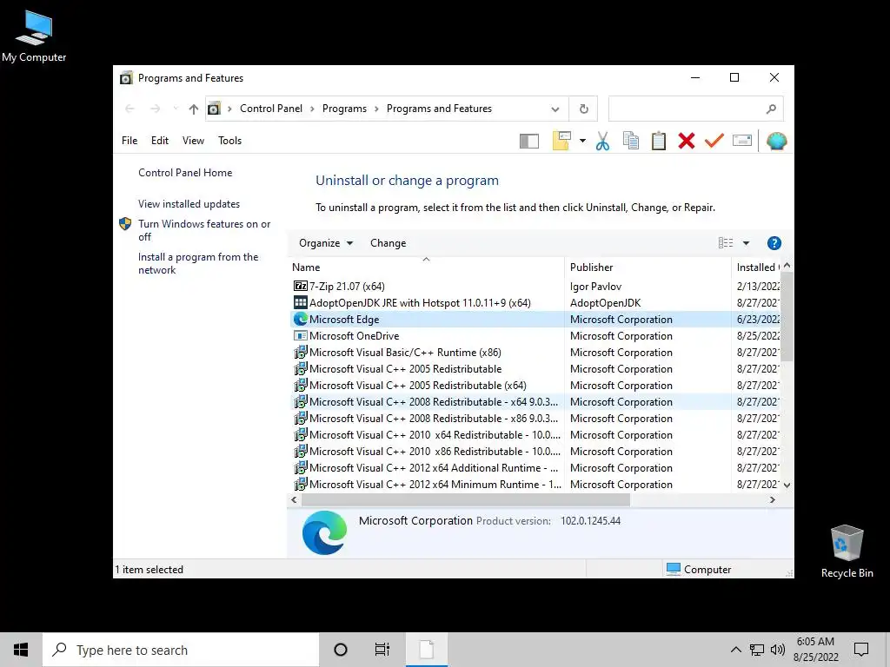The image size is (890, 667).
Task: Click the Microsoft Edge logo in details pane
Action: [324, 532]
